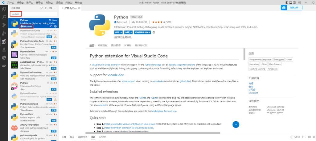Open the vscode.dev heading link

116,75
